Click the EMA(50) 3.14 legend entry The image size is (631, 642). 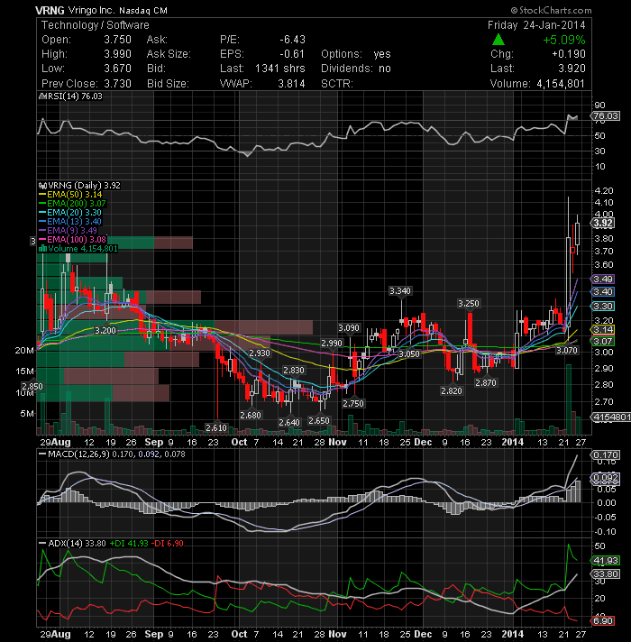pos(70,195)
